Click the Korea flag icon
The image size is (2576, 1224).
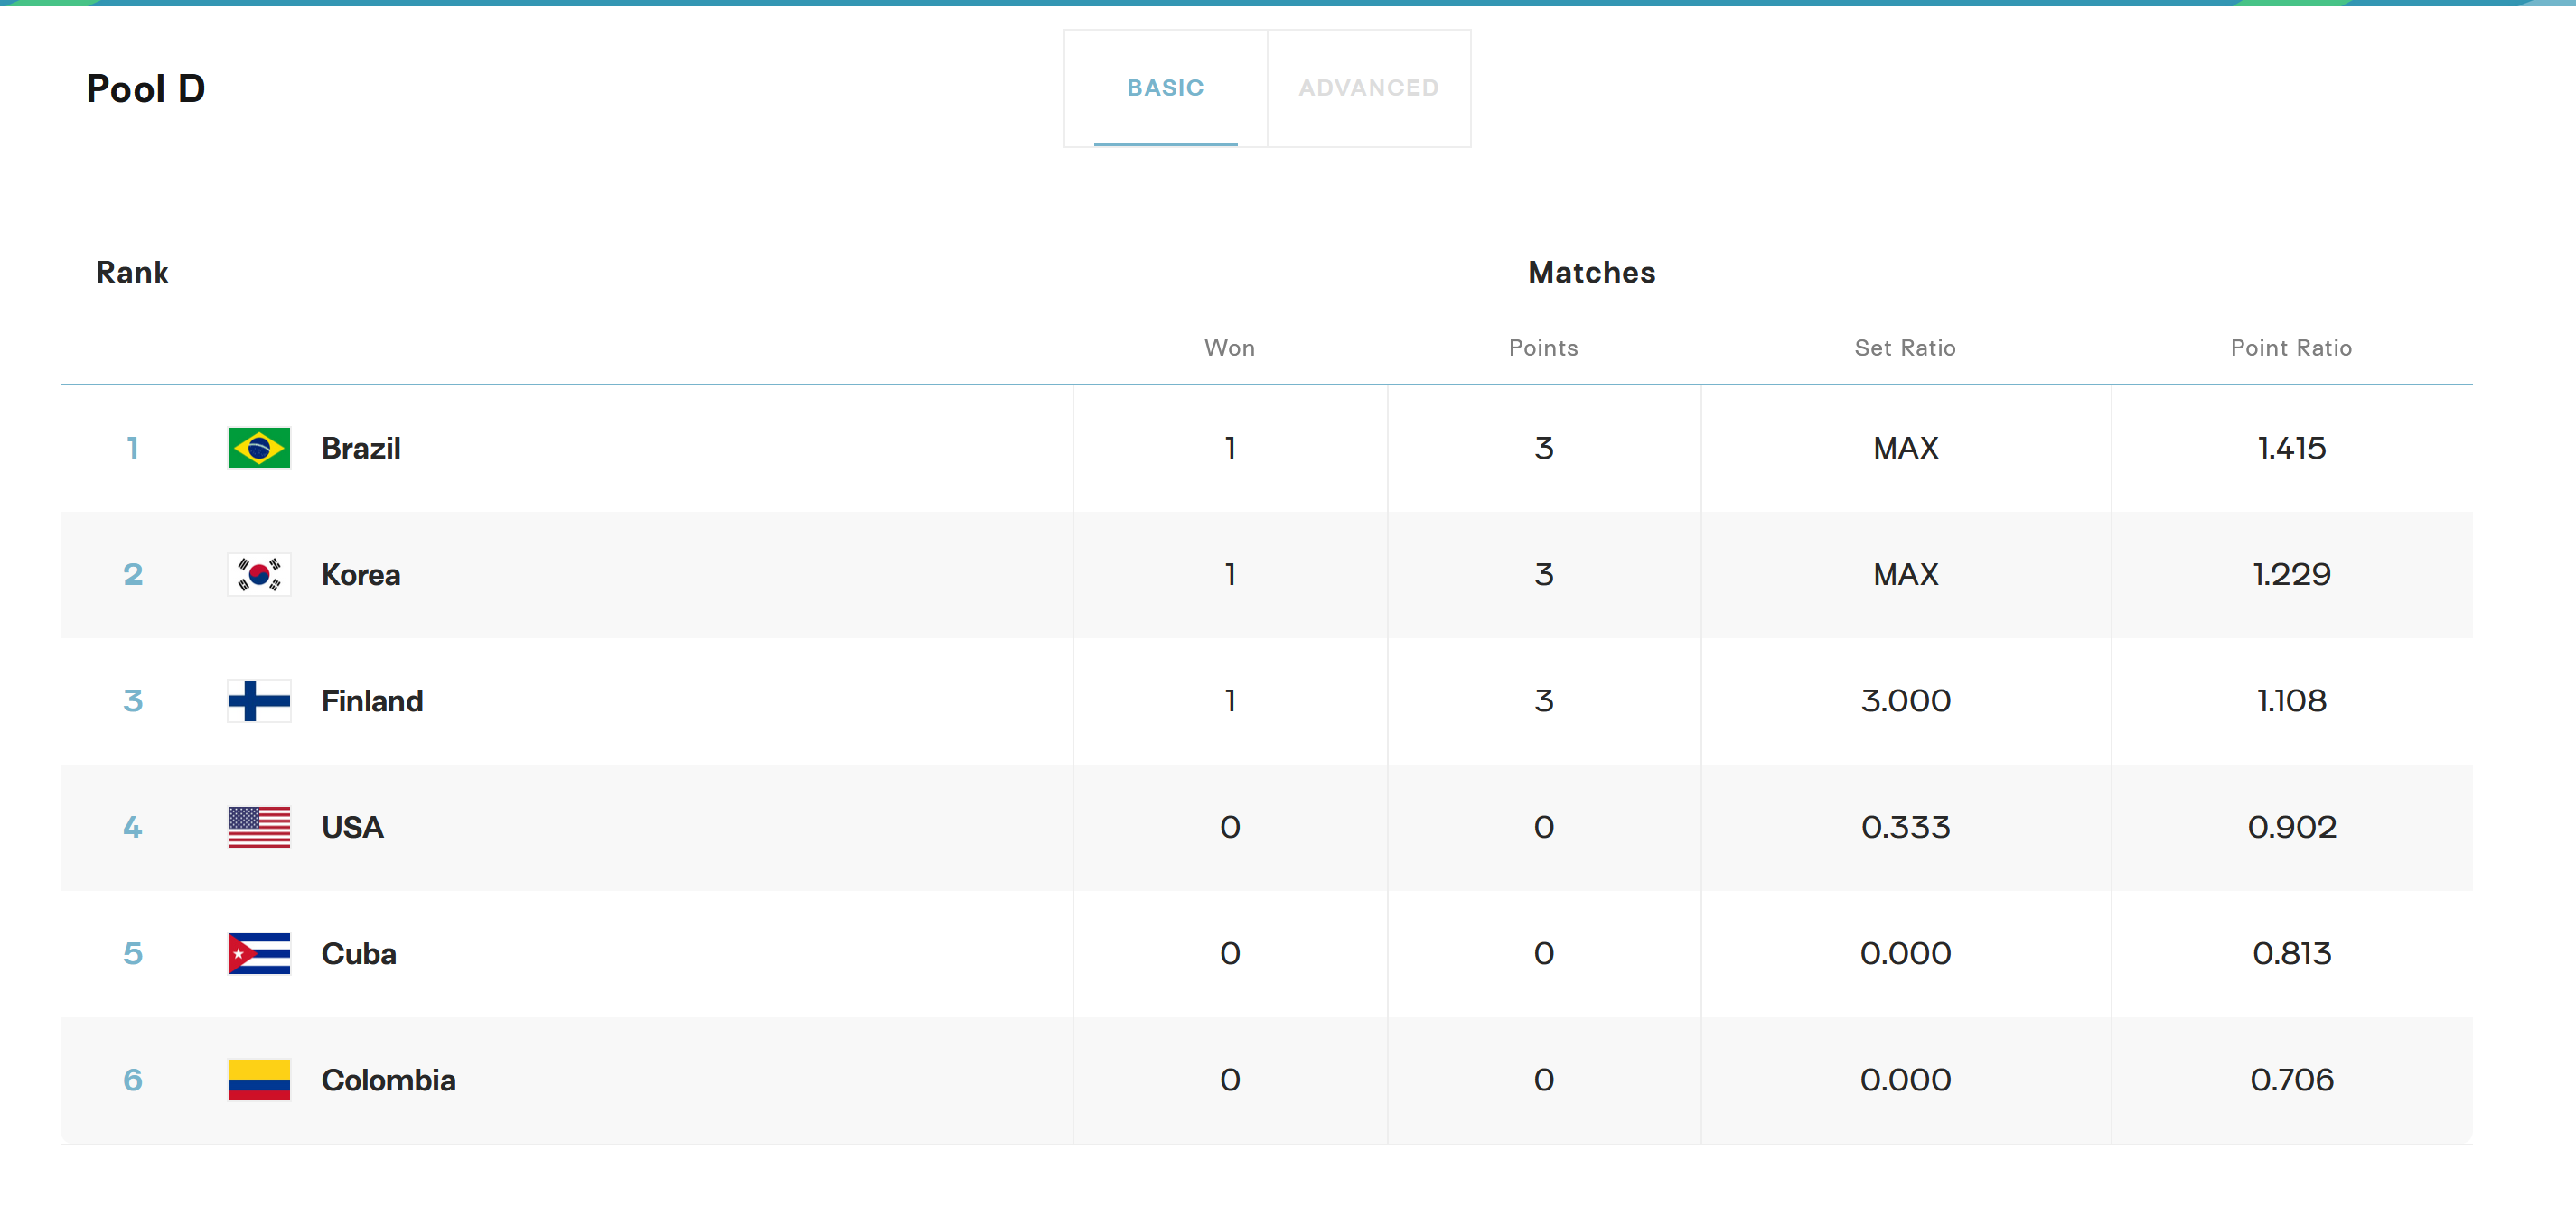pyautogui.click(x=259, y=574)
